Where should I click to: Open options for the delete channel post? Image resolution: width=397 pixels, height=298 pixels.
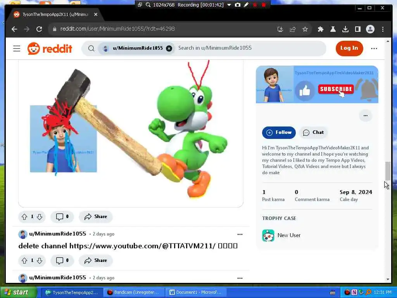(x=240, y=234)
